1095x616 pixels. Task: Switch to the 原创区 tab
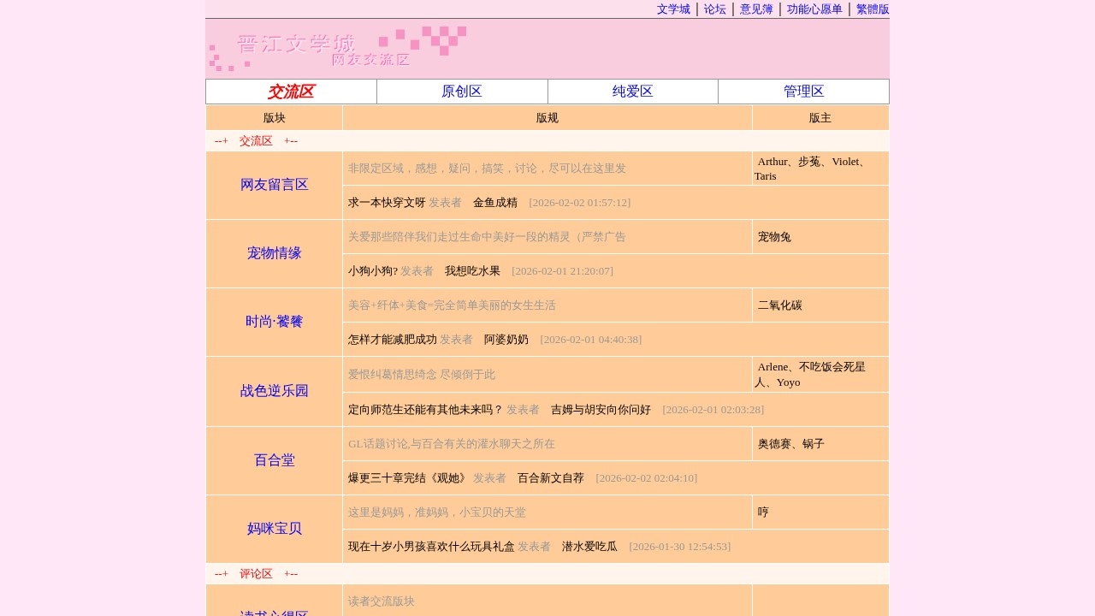[x=461, y=91]
